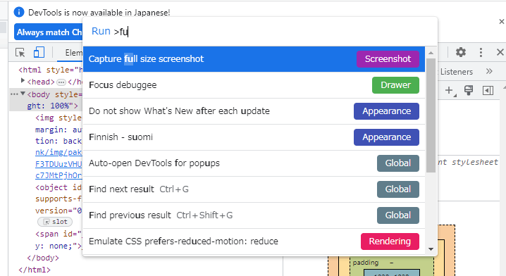Close the DevTools panel X button
The height and width of the screenshot is (276, 506).
coord(500,52)
